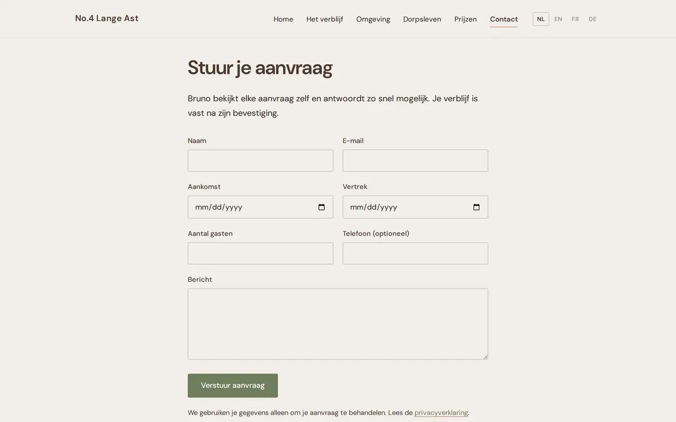Open the Prijzen page

click(465, 19)
